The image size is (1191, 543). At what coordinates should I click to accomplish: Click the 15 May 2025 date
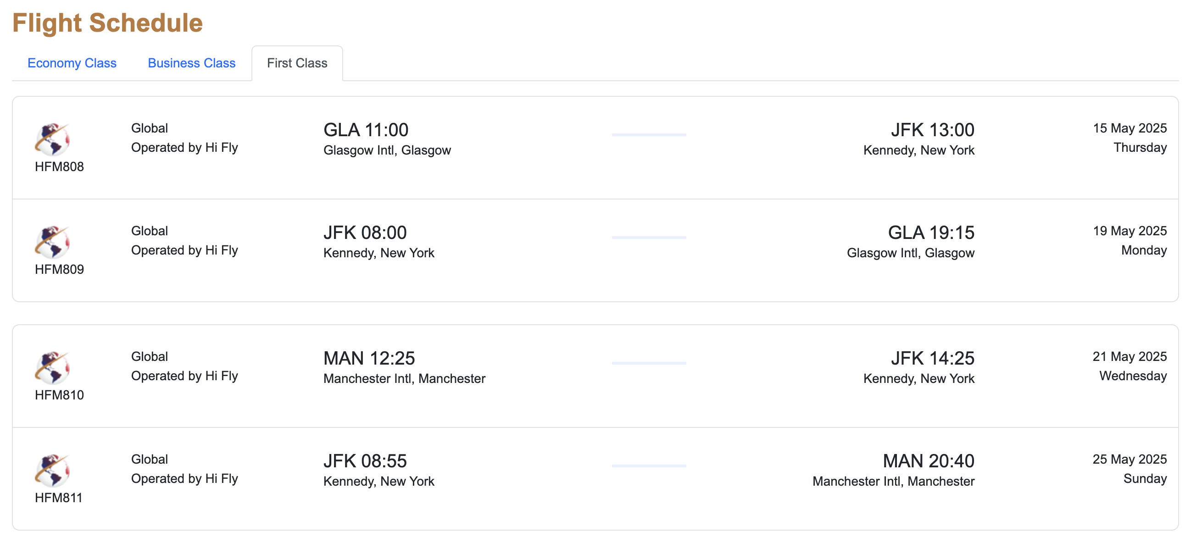point(1130,128)
